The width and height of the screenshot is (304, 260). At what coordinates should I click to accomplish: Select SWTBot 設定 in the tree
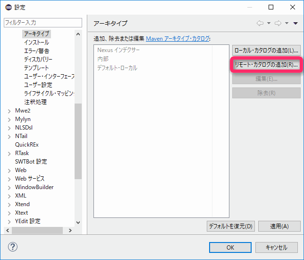31,162
